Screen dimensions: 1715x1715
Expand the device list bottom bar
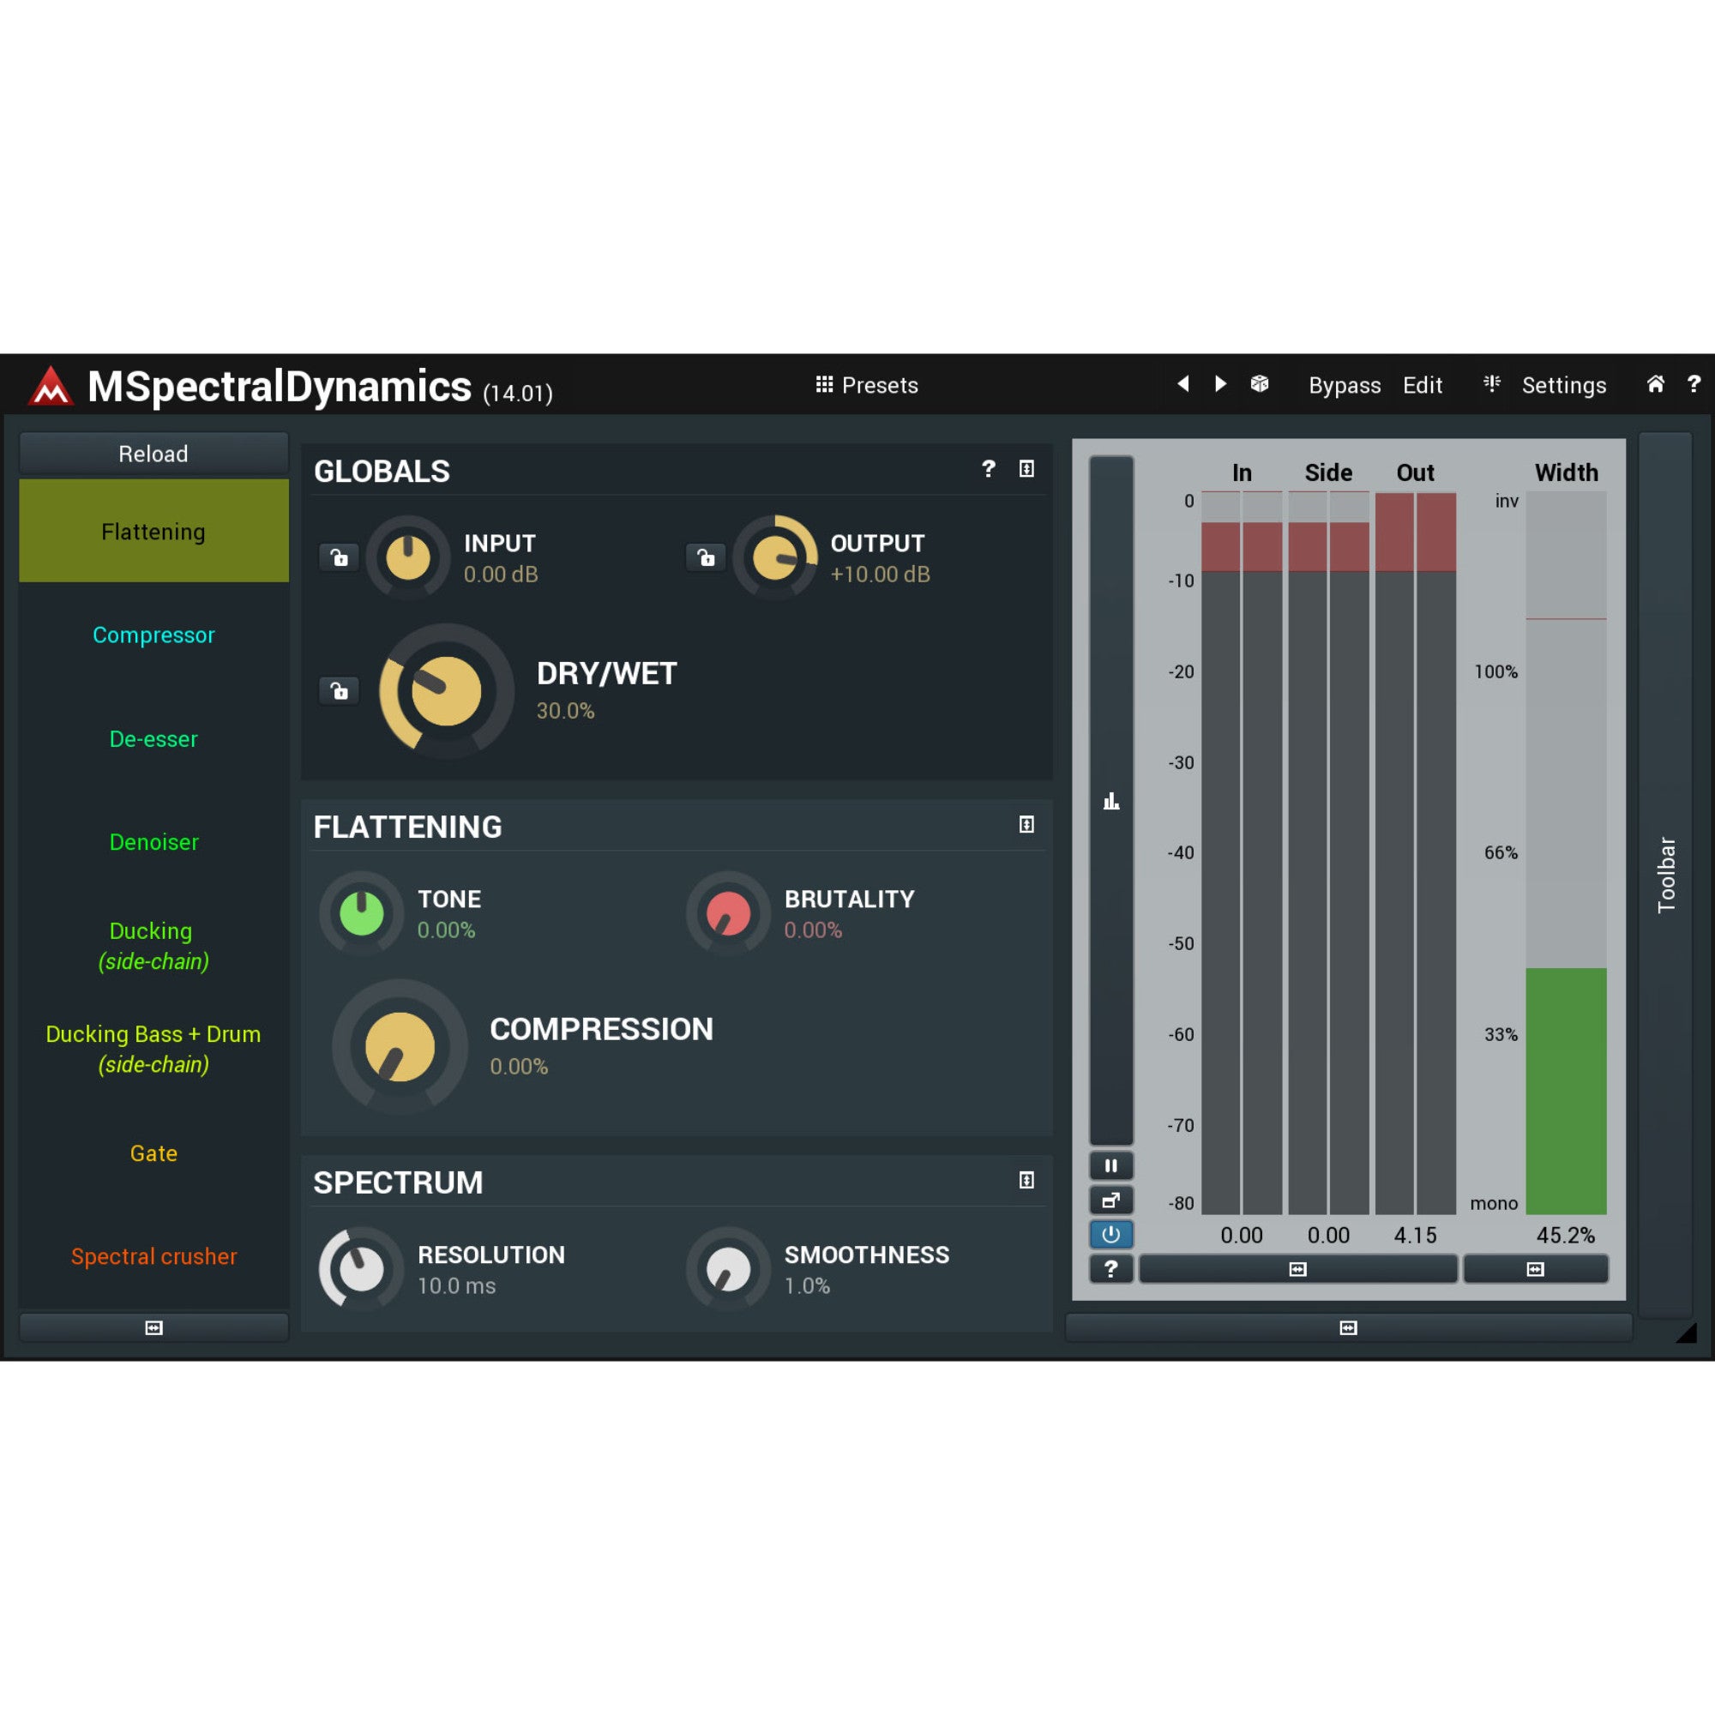153,1328
